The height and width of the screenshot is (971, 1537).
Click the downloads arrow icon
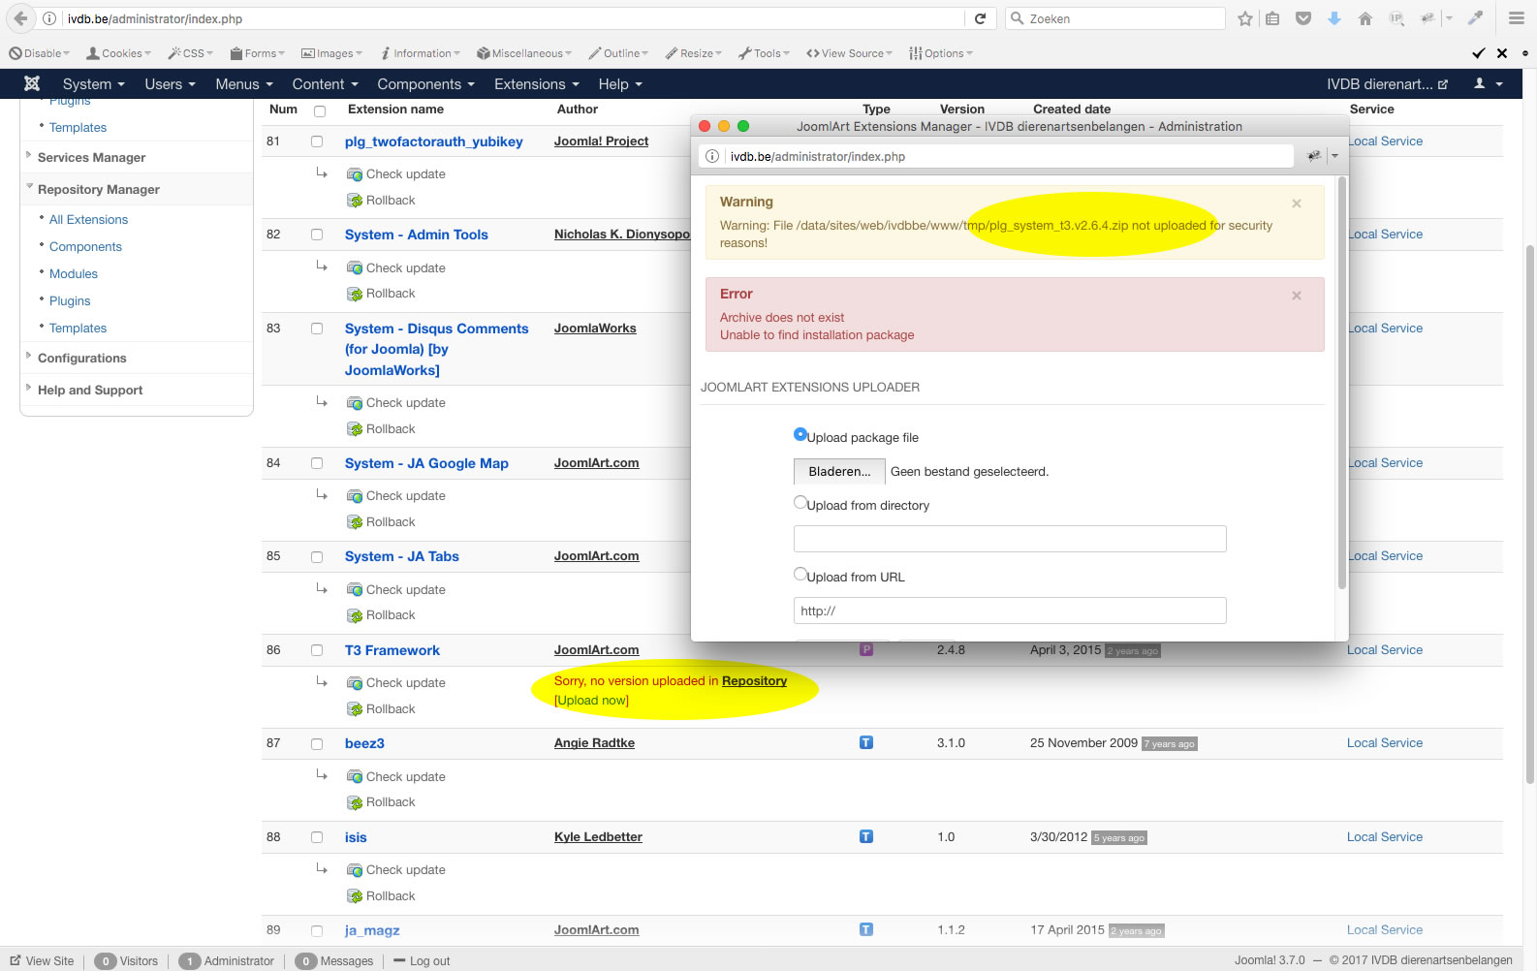(x=1334, y=18)
